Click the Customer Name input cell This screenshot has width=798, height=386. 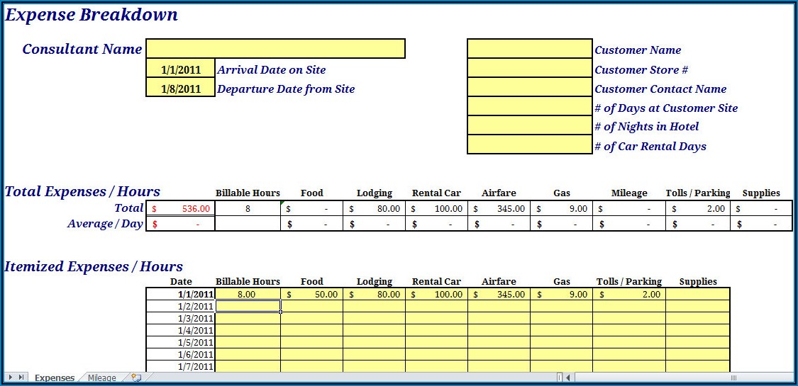tap(529, 49)
